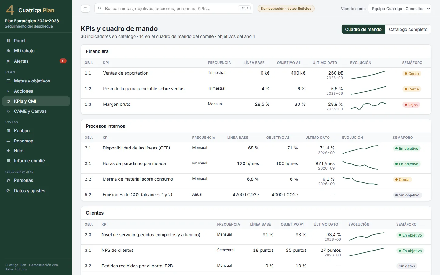This screenshot has height=275, width=440.
Task: Open Mi trabajo via its sidebar icon
Action: click(8, 51)
